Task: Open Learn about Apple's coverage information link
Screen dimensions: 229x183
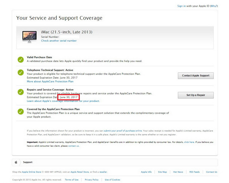Action: tap(63, 101)
